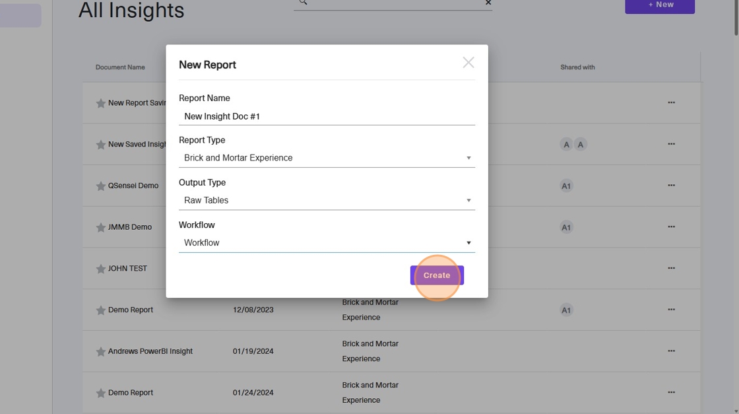Click the Document Name column header
This screenshot has height=414, width=739.
[120, 67]
